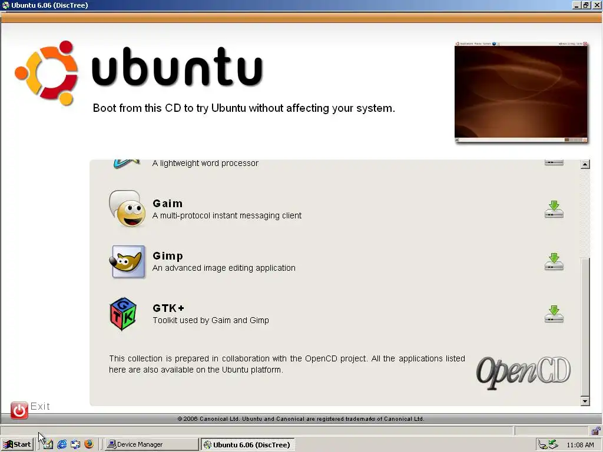Click the scrollbar up arrow

[585, 165]
